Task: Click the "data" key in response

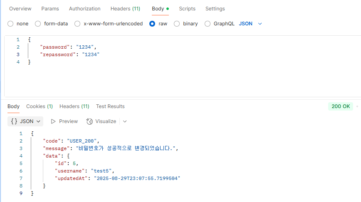Action: 52,156
